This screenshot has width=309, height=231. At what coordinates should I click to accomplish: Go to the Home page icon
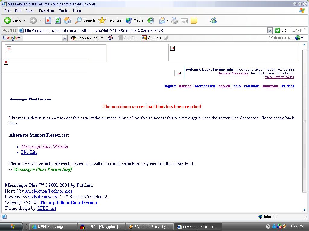coord(67,20)
